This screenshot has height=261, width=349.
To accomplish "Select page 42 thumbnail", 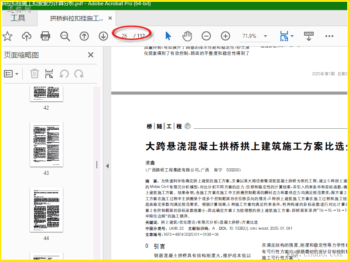I will pos(46,94).
